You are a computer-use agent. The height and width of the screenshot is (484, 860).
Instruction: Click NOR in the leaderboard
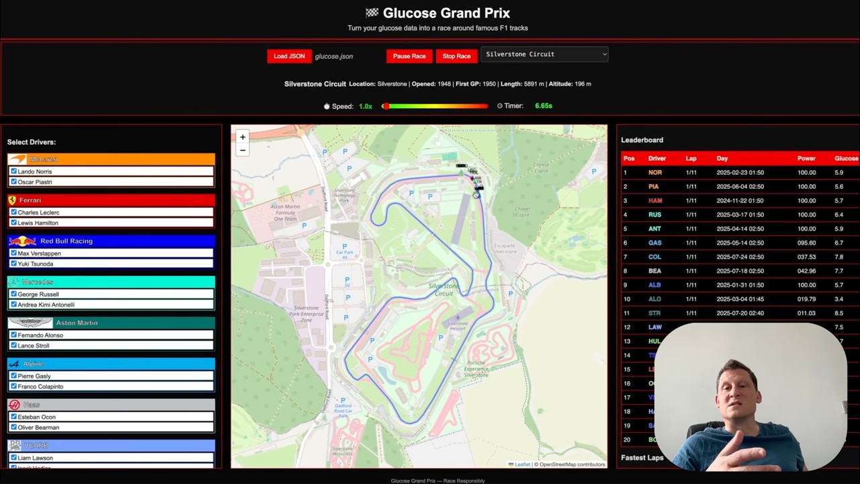coord(655,173)
